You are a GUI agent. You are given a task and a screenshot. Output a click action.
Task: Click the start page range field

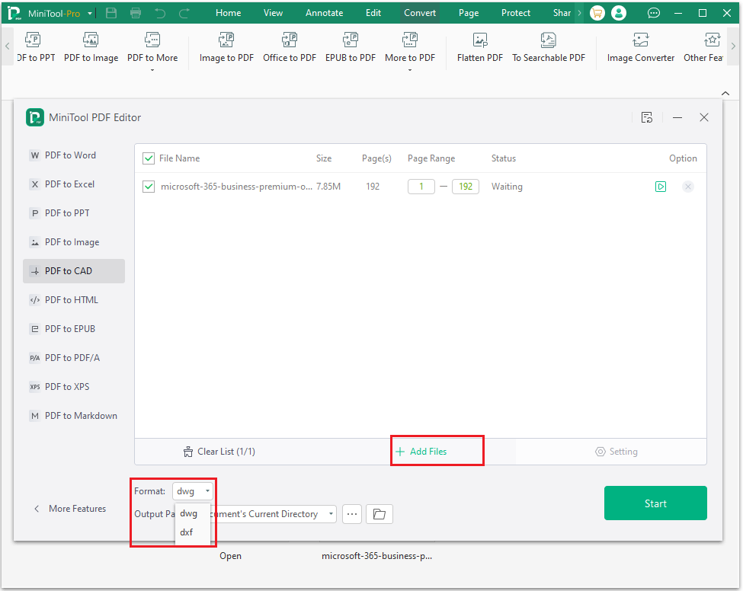click(x=421, y=187)
